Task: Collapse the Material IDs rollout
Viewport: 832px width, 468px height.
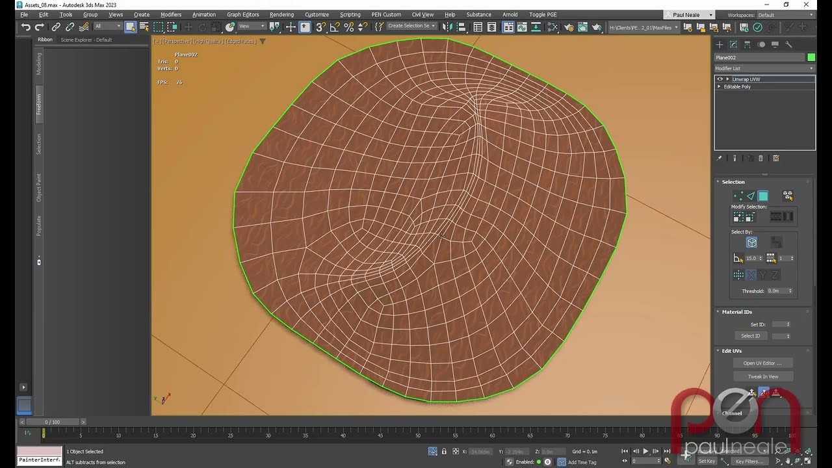Action: click(736, 312)
